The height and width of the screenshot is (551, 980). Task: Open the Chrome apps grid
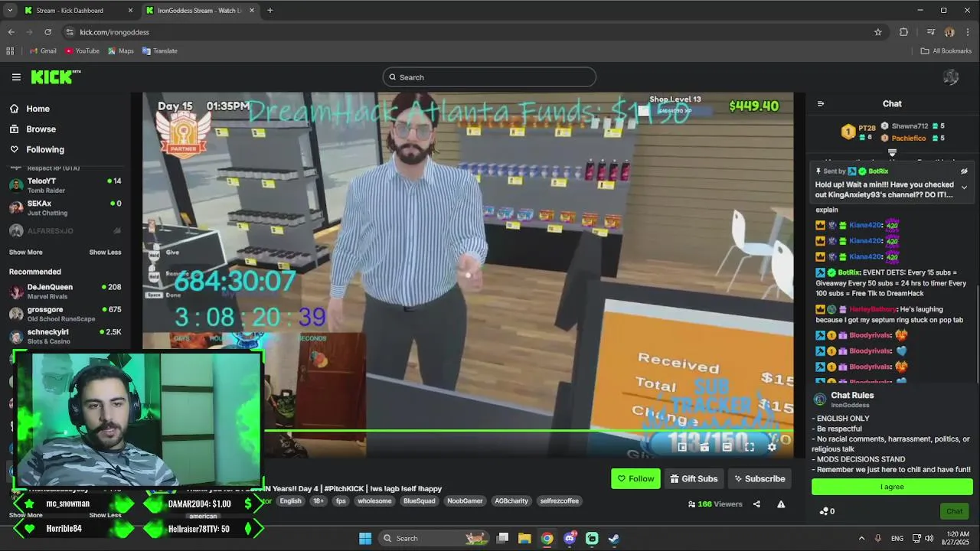pos(10,51)
